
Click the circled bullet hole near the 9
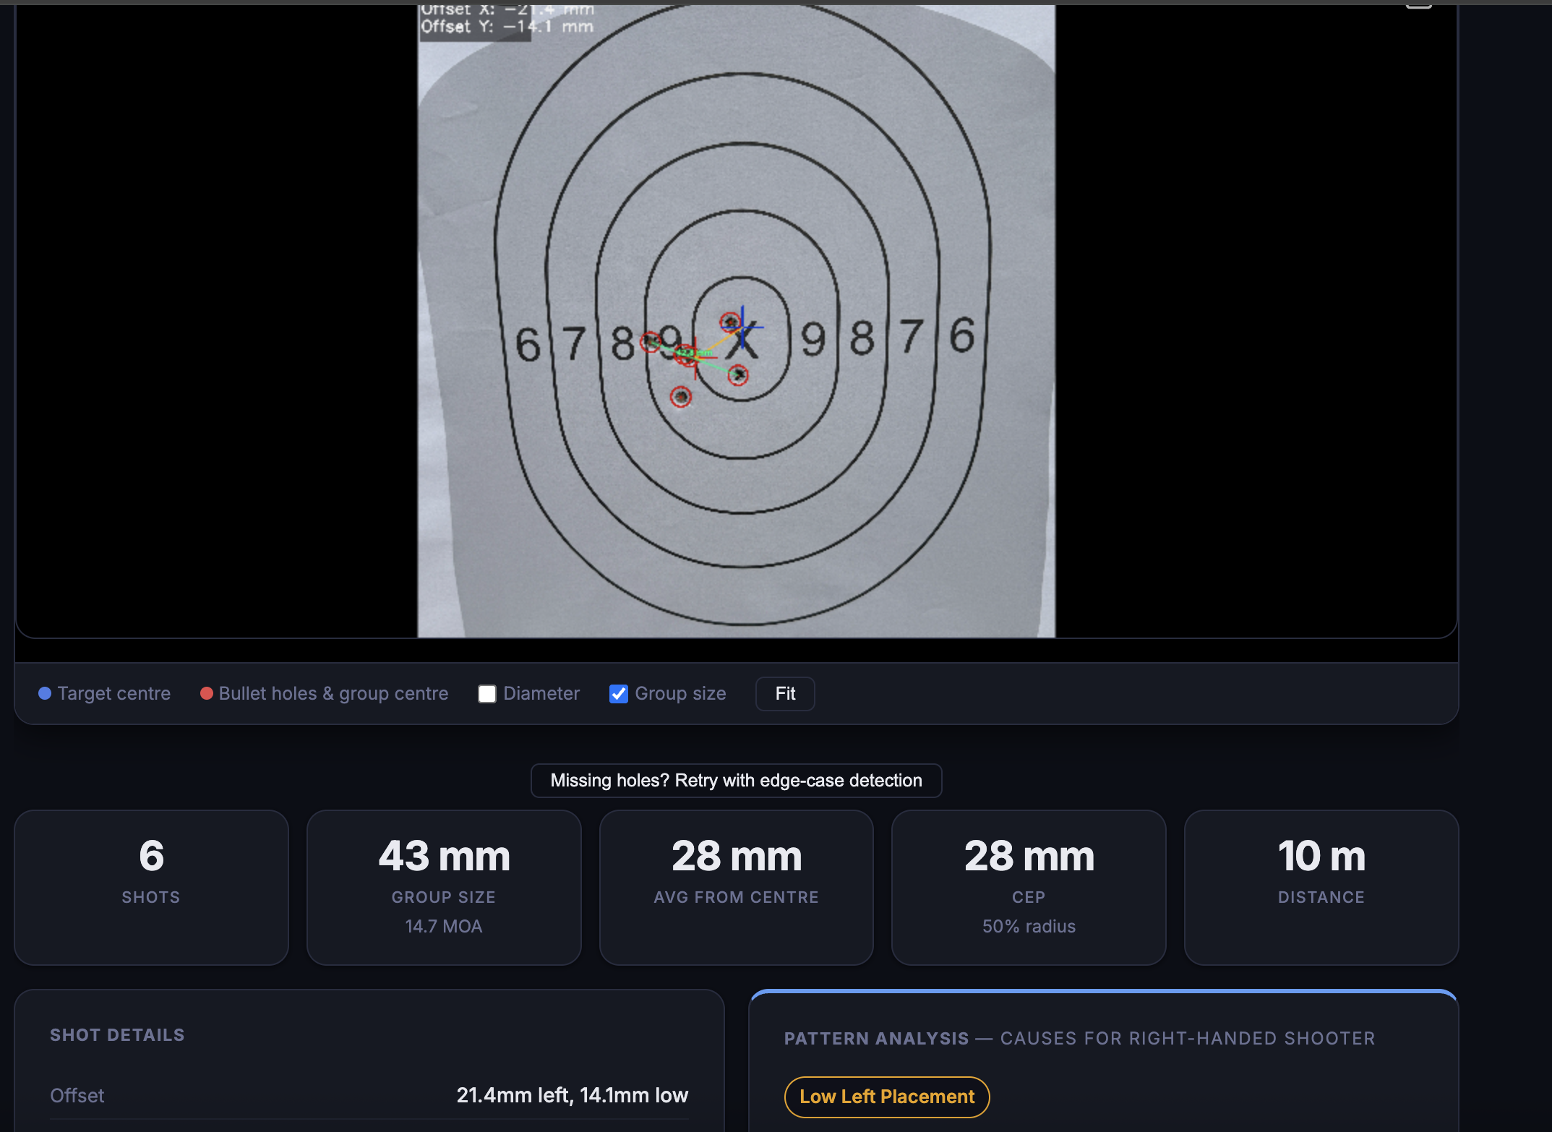(651, 340)
